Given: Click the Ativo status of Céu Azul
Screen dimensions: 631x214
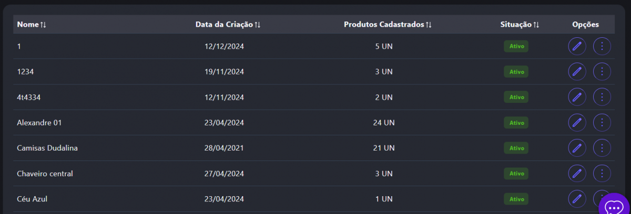Looking at the screenshot, I should pos(516,199).
